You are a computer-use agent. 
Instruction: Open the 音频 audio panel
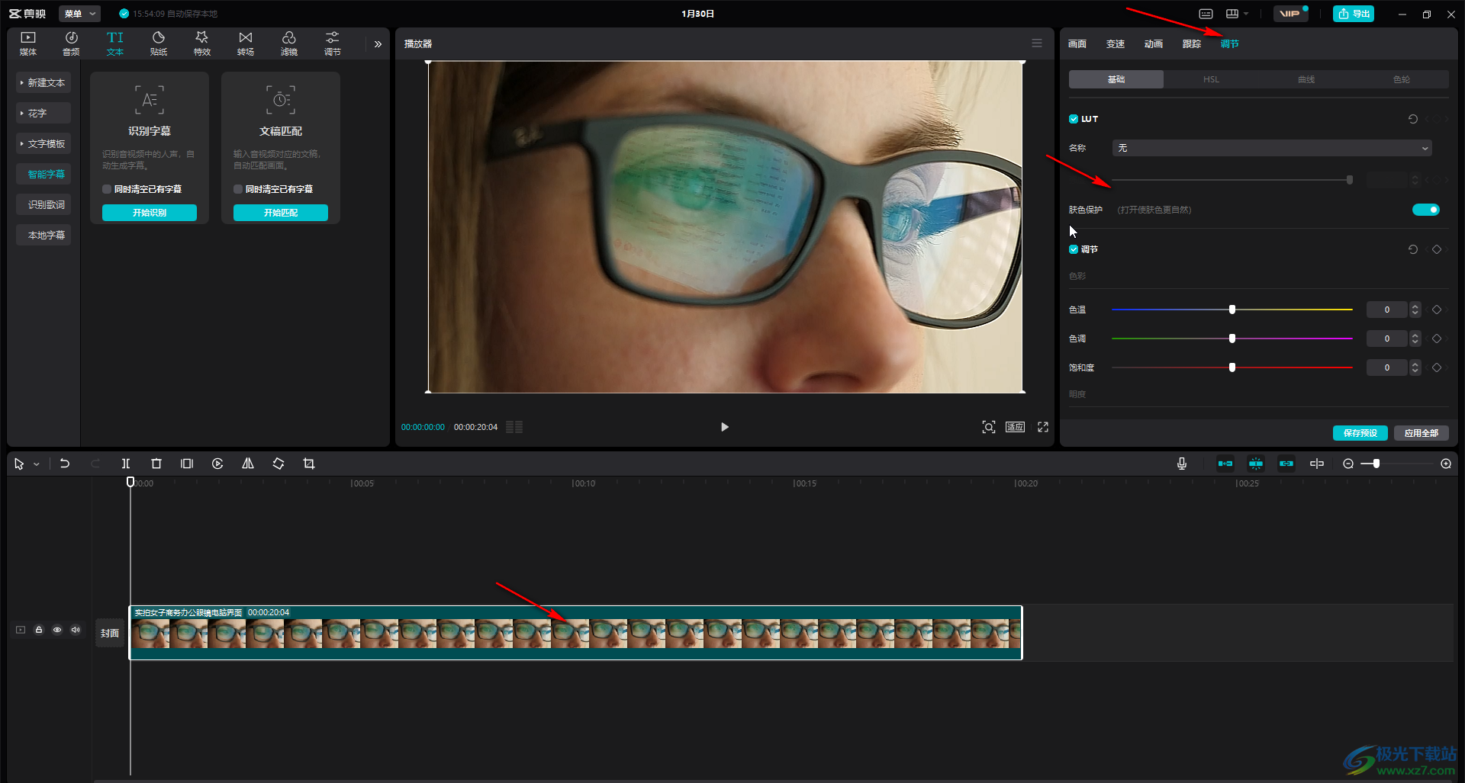(x=71, y=43)
